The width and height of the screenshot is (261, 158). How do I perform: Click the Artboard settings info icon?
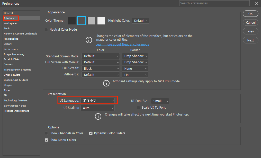pyautogui.click(x=106, y=83)
